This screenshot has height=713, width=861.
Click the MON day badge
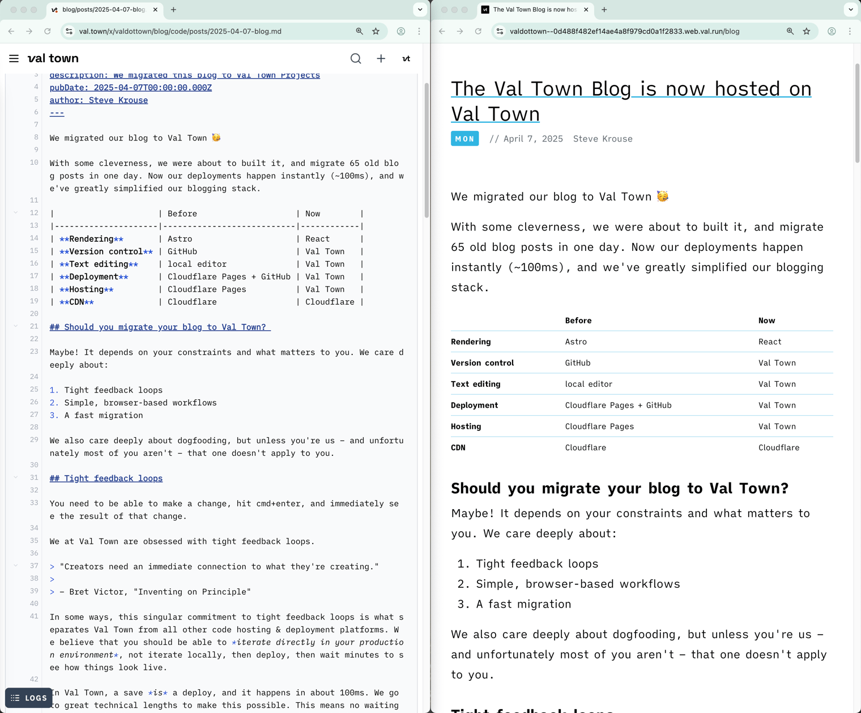465,139
